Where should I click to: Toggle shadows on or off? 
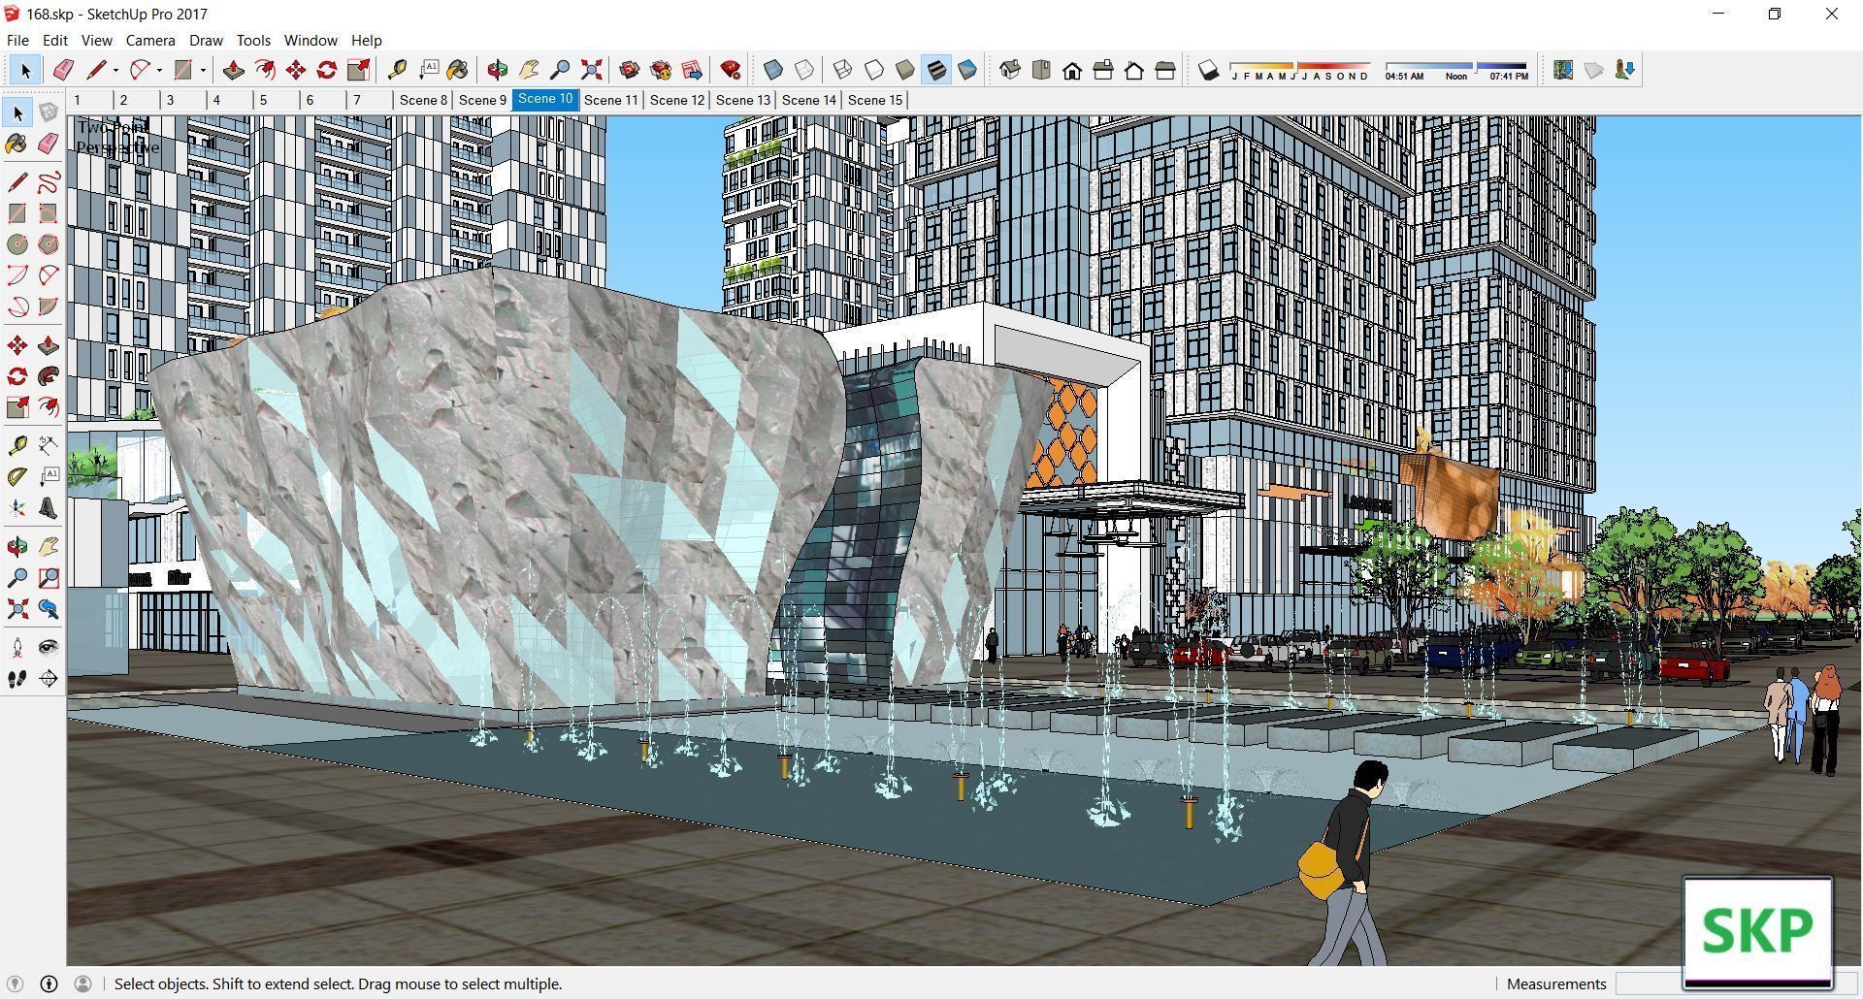pos(1208,70)
